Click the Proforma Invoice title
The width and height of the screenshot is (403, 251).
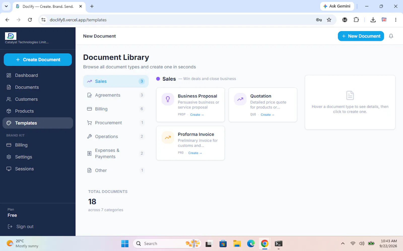pyautogui.click(x=196, y=134)
